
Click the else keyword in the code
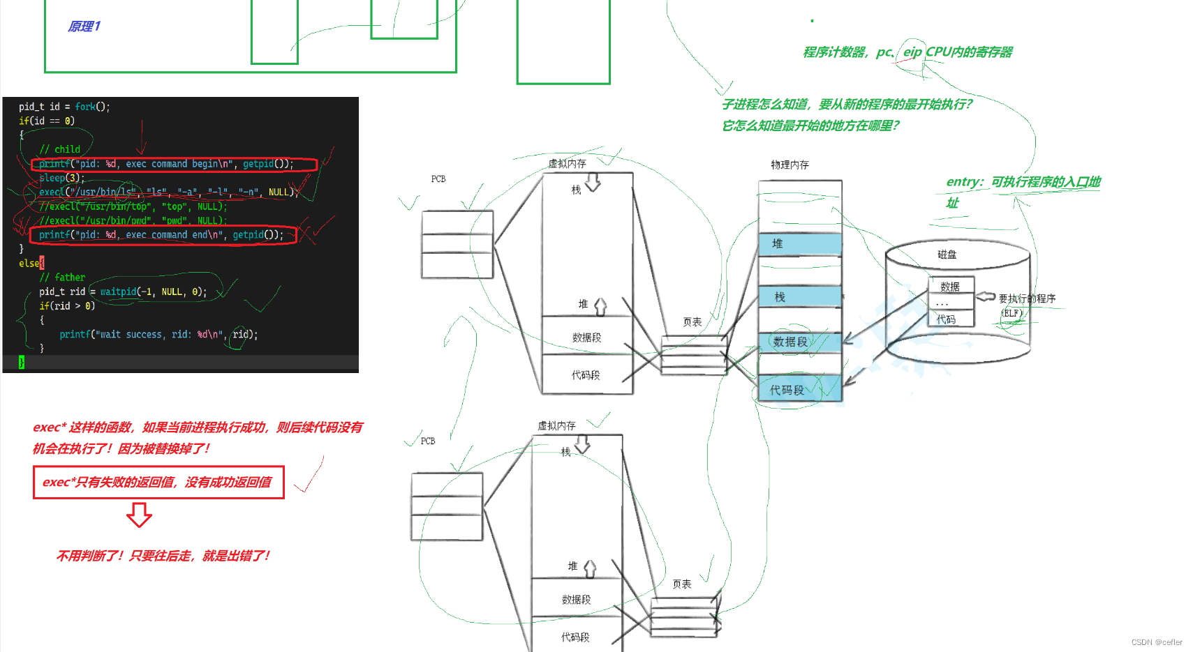tap(29, 264)
